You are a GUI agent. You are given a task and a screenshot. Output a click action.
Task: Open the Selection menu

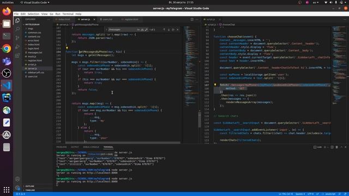[x=33, y=14]
